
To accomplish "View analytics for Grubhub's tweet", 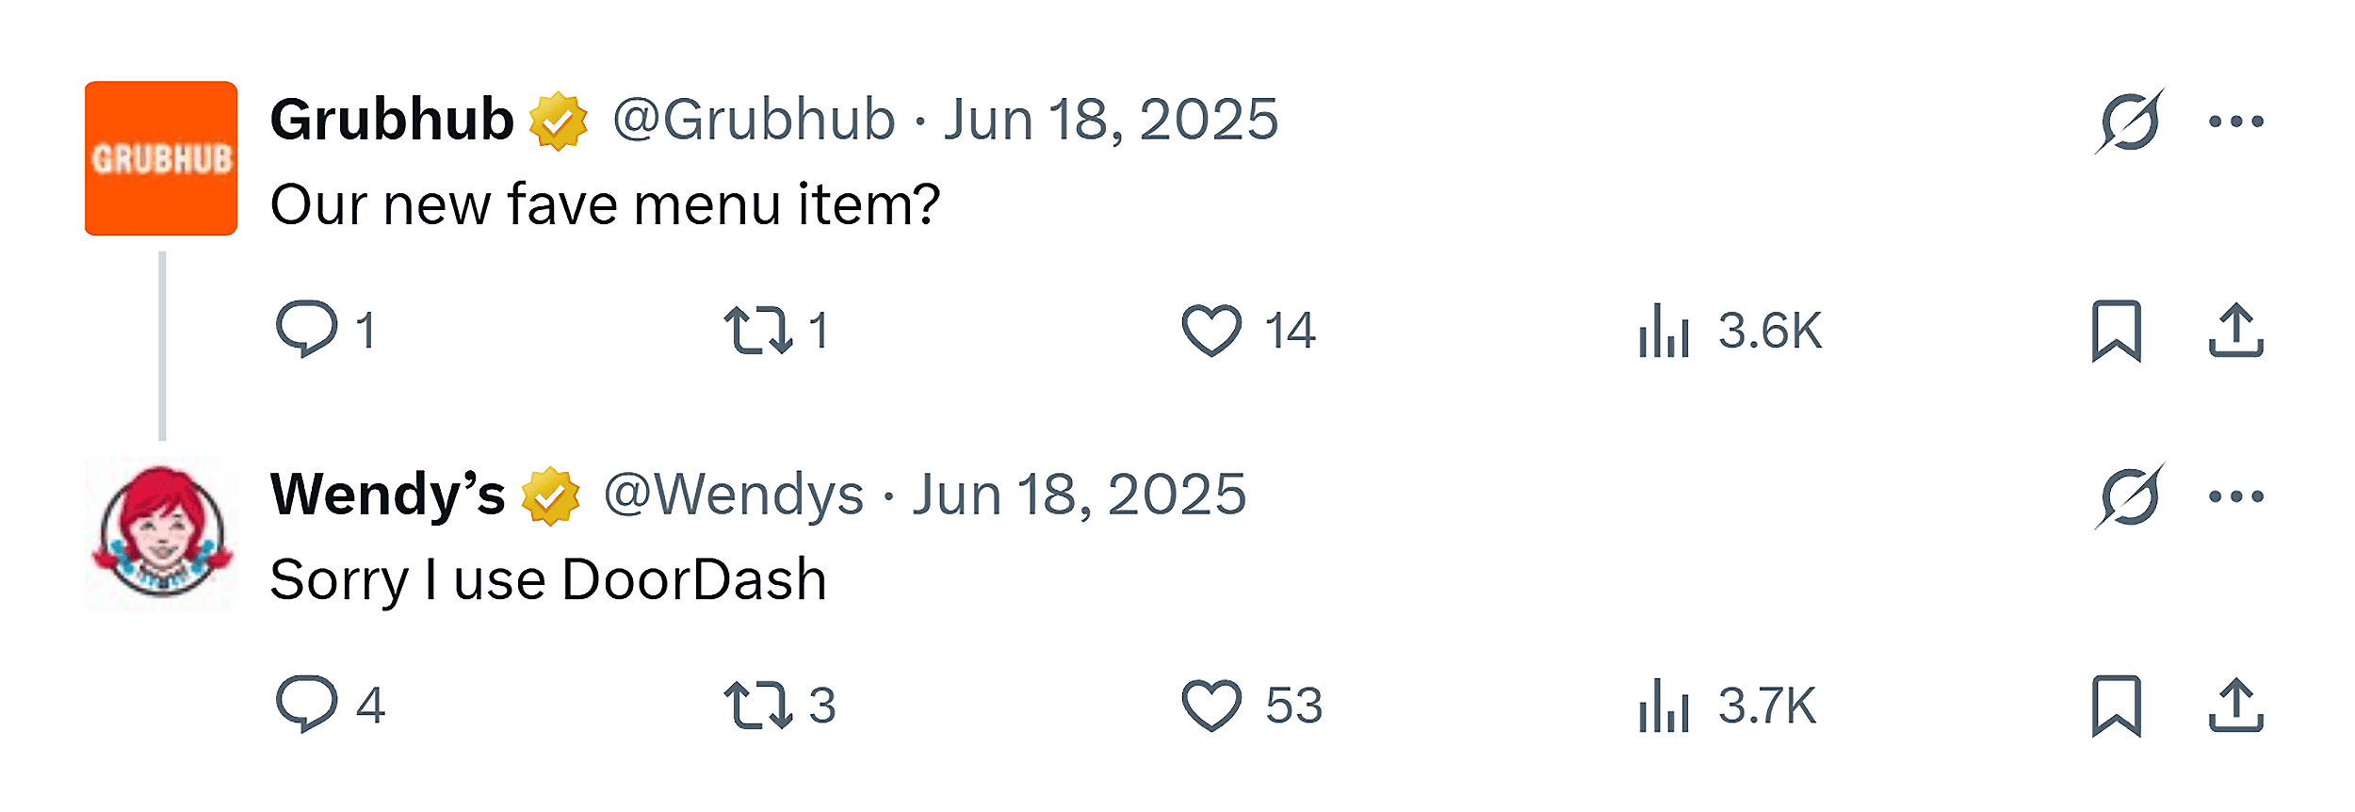I will [x=1665, y=330].
